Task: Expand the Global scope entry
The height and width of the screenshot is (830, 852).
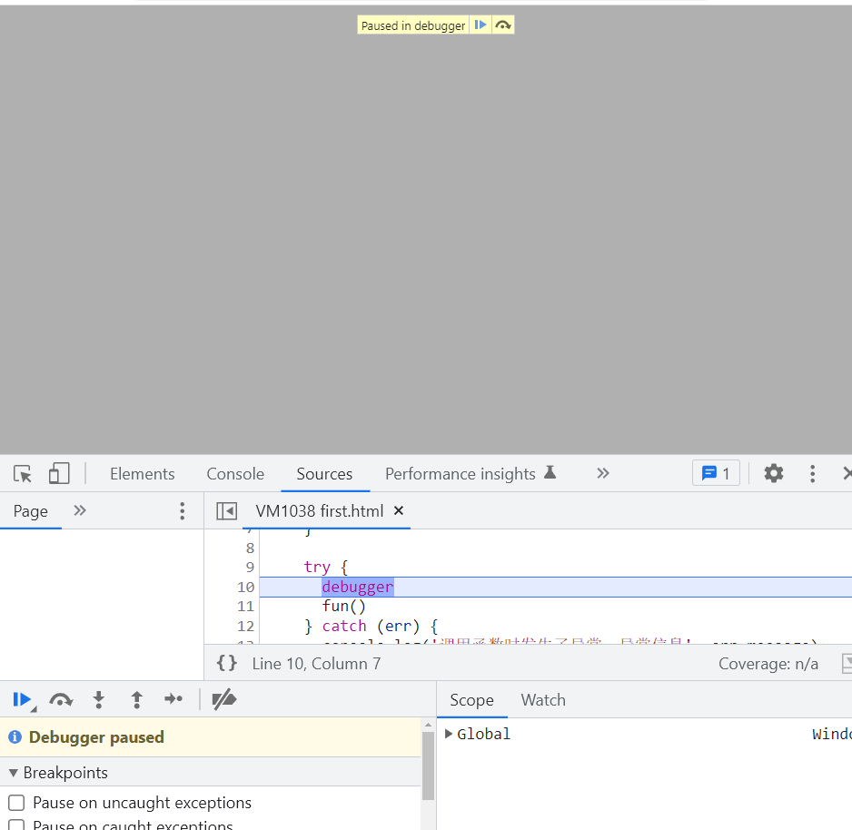Action: (449, 734)
